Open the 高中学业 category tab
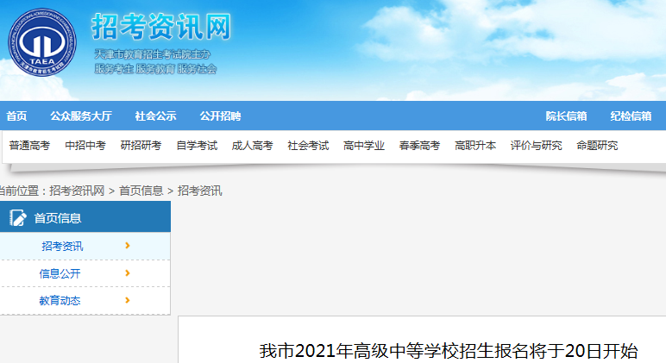666x363 pixels. (364, 146)
